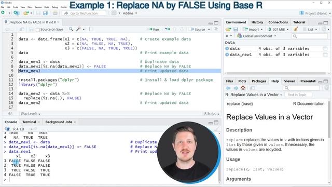Open the Import Dataset dropdown
332x187 pixels.
[x=253, y=29]
